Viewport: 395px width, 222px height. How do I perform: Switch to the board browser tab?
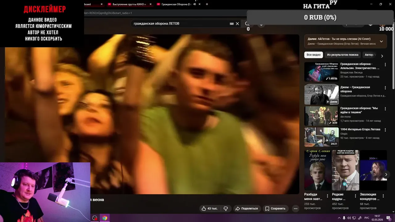(x=87, y=4)
